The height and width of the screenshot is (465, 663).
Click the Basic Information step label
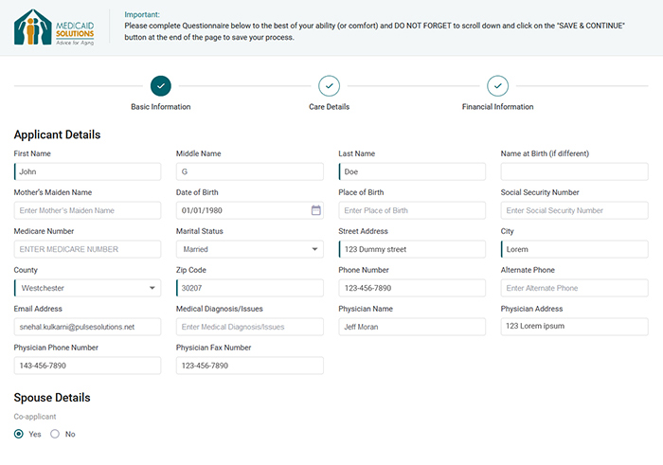click(161, 107)
